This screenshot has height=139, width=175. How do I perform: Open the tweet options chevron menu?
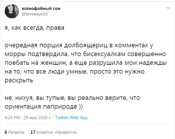point(168,8)
